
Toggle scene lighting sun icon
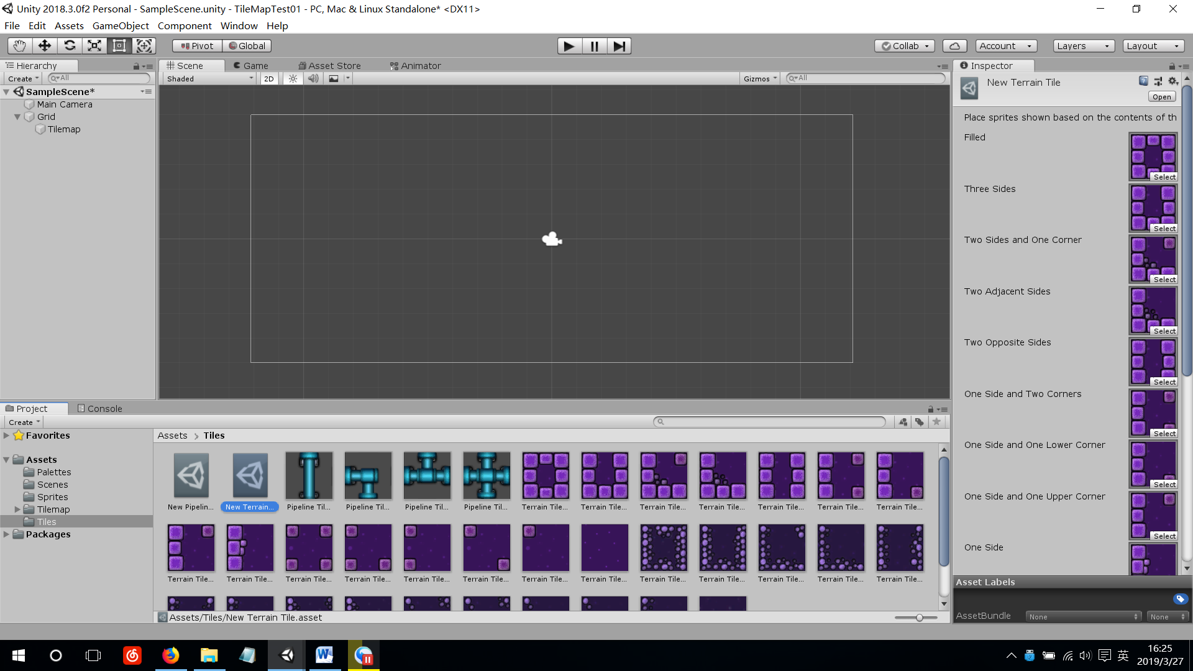coord(293,79)
